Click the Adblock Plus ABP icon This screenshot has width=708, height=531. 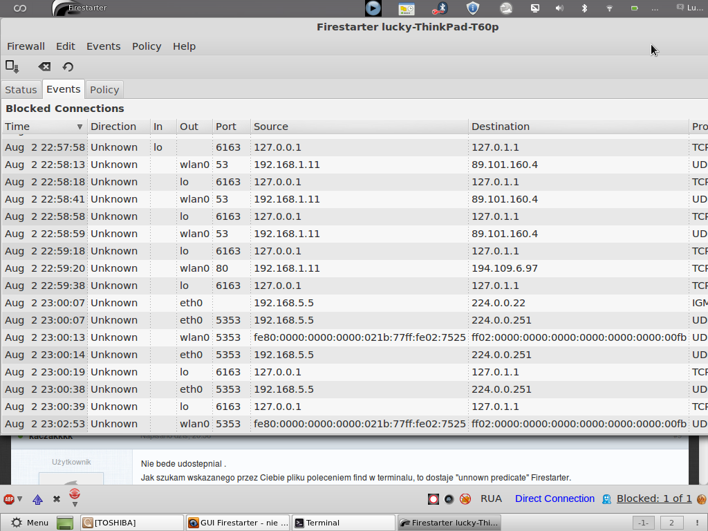point(9,499)
